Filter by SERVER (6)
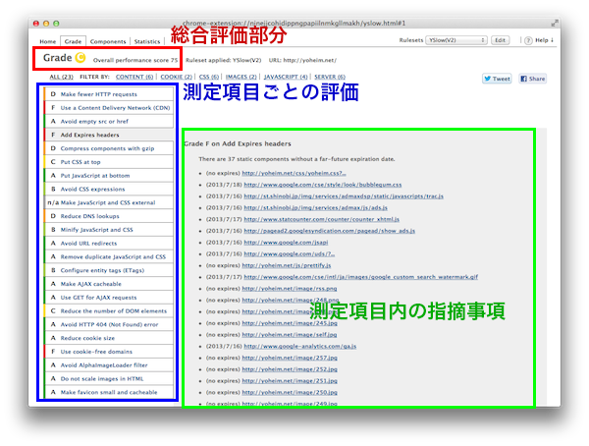The image size is (589, 446). (330, 77)
